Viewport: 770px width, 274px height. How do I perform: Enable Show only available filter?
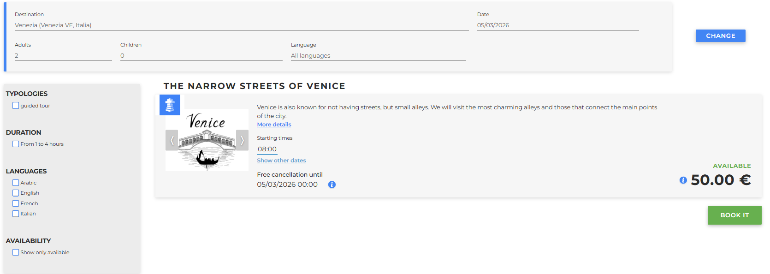pos(16,252)
